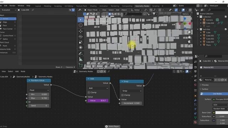This screenshot has height=128, width=228.
Task: Open the viewport Options dropdown
Action: click(x=186, y=14)
